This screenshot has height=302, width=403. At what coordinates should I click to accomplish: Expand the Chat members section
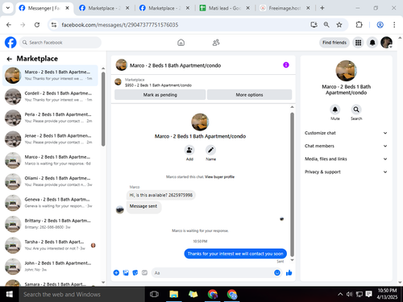(x=346, y=146)
